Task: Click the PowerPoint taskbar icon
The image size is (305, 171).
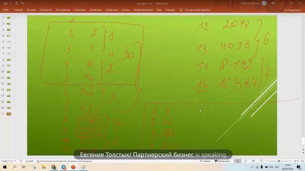Action: 73,167
